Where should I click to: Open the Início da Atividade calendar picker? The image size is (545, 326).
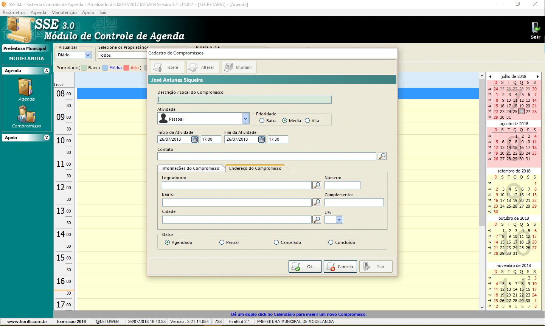tap(194, 140)
